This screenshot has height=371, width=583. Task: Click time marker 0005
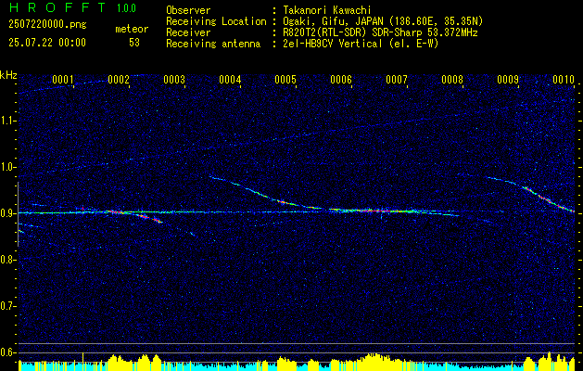coord(285,79)
